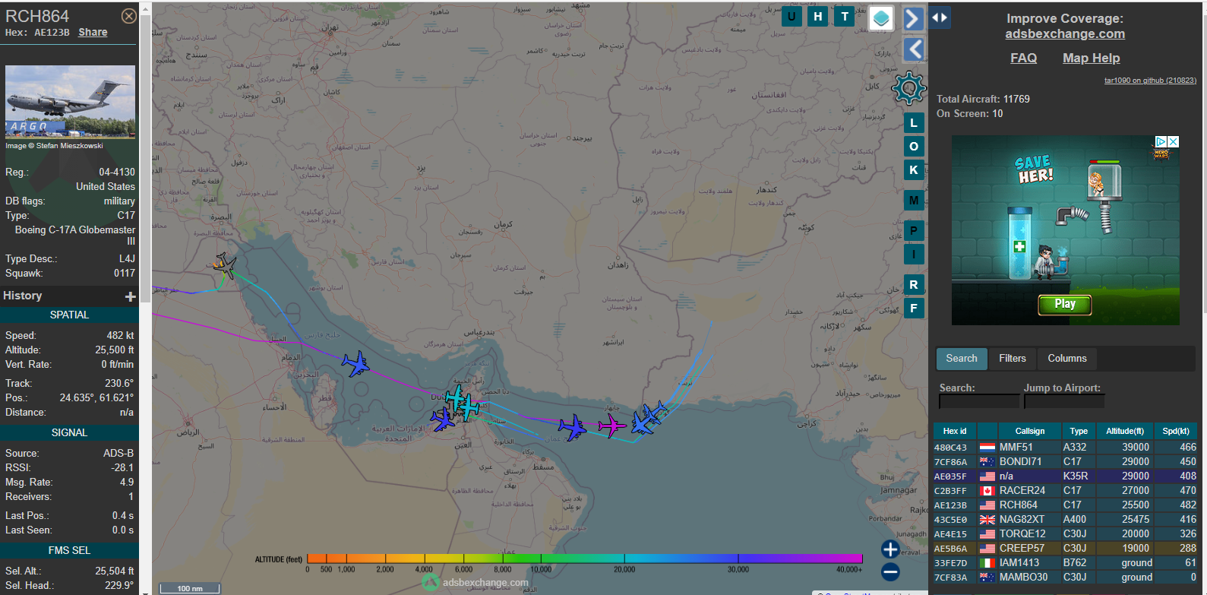Sort table by Altitude(ft) column

[1125, 431]
